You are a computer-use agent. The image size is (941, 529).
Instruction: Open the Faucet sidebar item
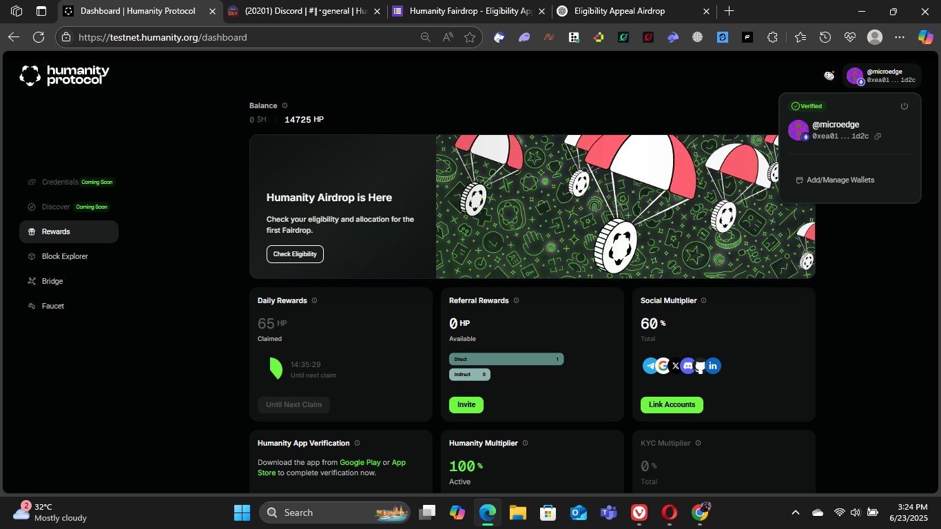click(52, 306)
